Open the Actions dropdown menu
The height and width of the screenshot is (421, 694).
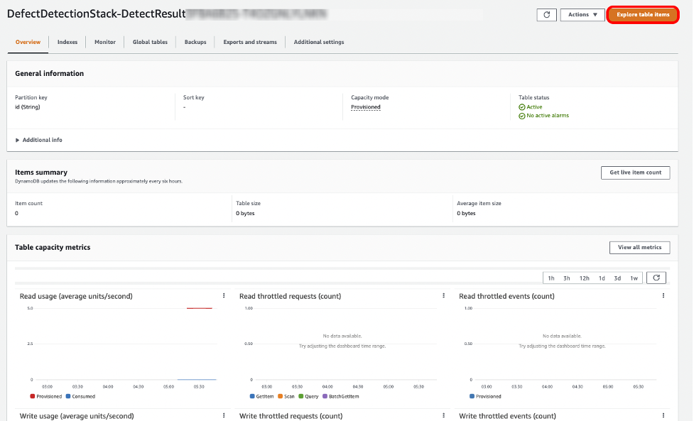(582, 15)
